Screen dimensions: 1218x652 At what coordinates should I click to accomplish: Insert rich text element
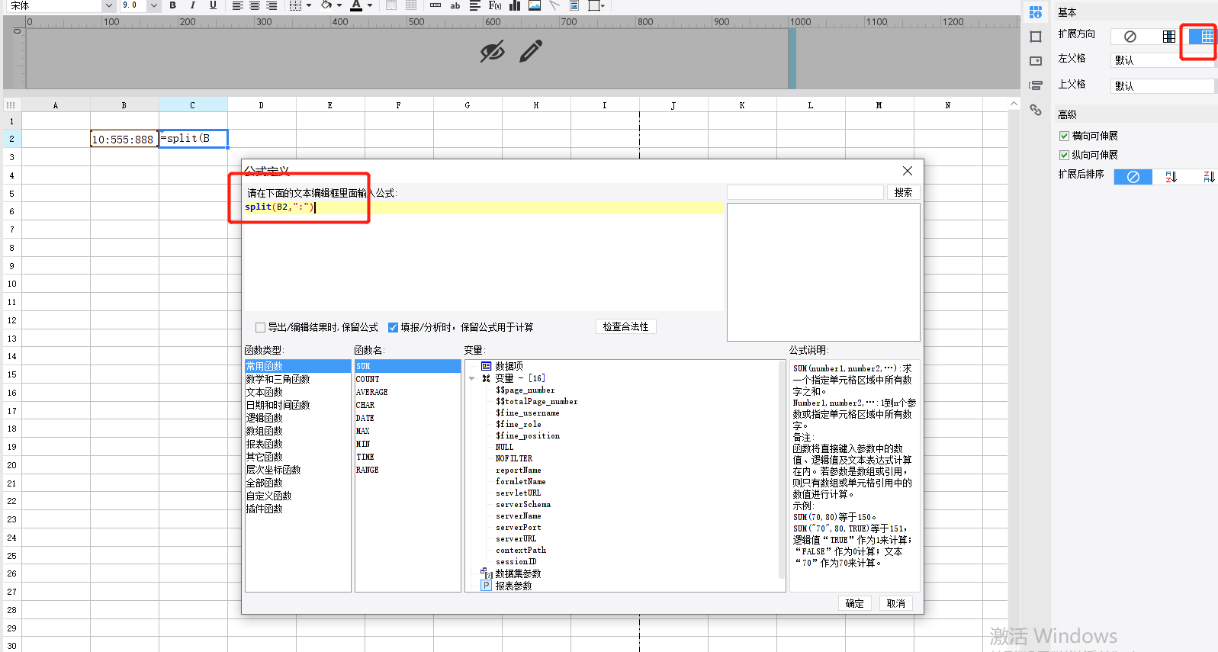(x=474, y=5)
